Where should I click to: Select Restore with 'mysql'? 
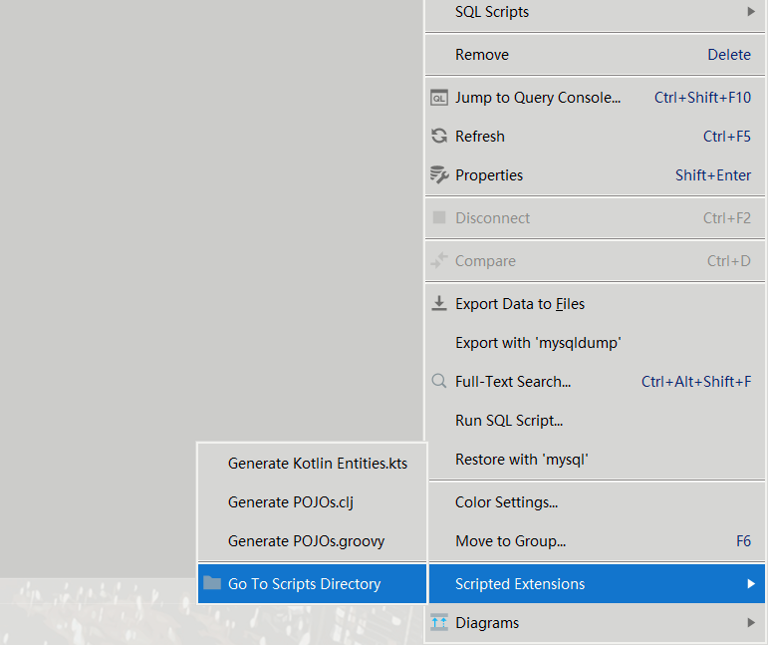pos(522,460)
